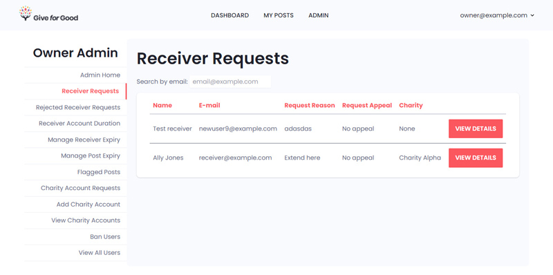The height and width of the screenshot is (275, 553).
Task: Open View All Users page
Action: click(100, 252)
